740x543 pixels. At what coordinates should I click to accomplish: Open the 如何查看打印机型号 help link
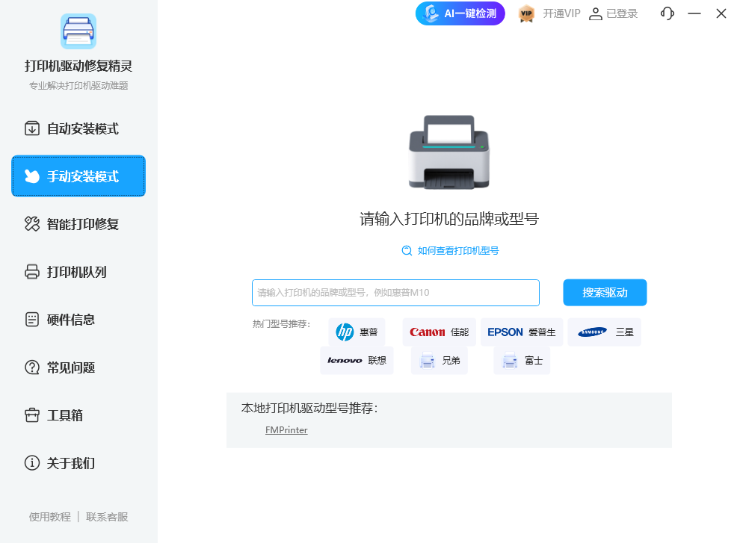(x=451, y=250)
